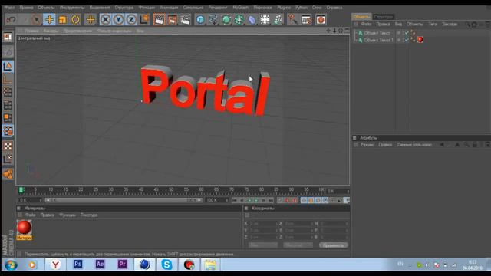The image size is (491, 276).
Task: Select Объект Текст in object tree
Action: point(377,33)
